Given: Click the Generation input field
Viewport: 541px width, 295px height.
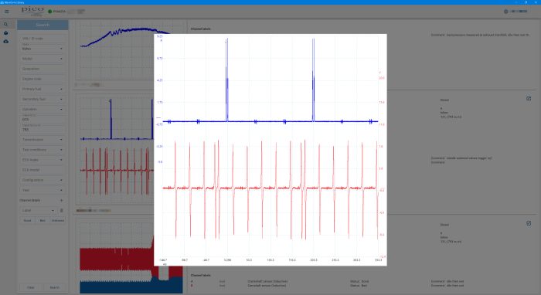Looking at the screenshot, I should [x=43, y=69].
